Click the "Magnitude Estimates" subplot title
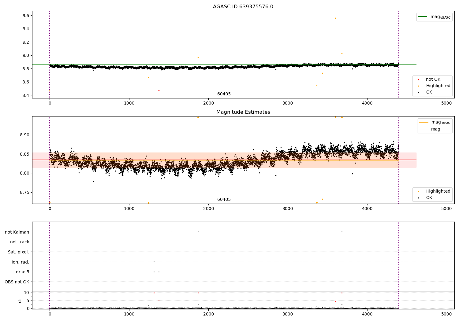This screenshot has height=321, width=459. (243, 112)
